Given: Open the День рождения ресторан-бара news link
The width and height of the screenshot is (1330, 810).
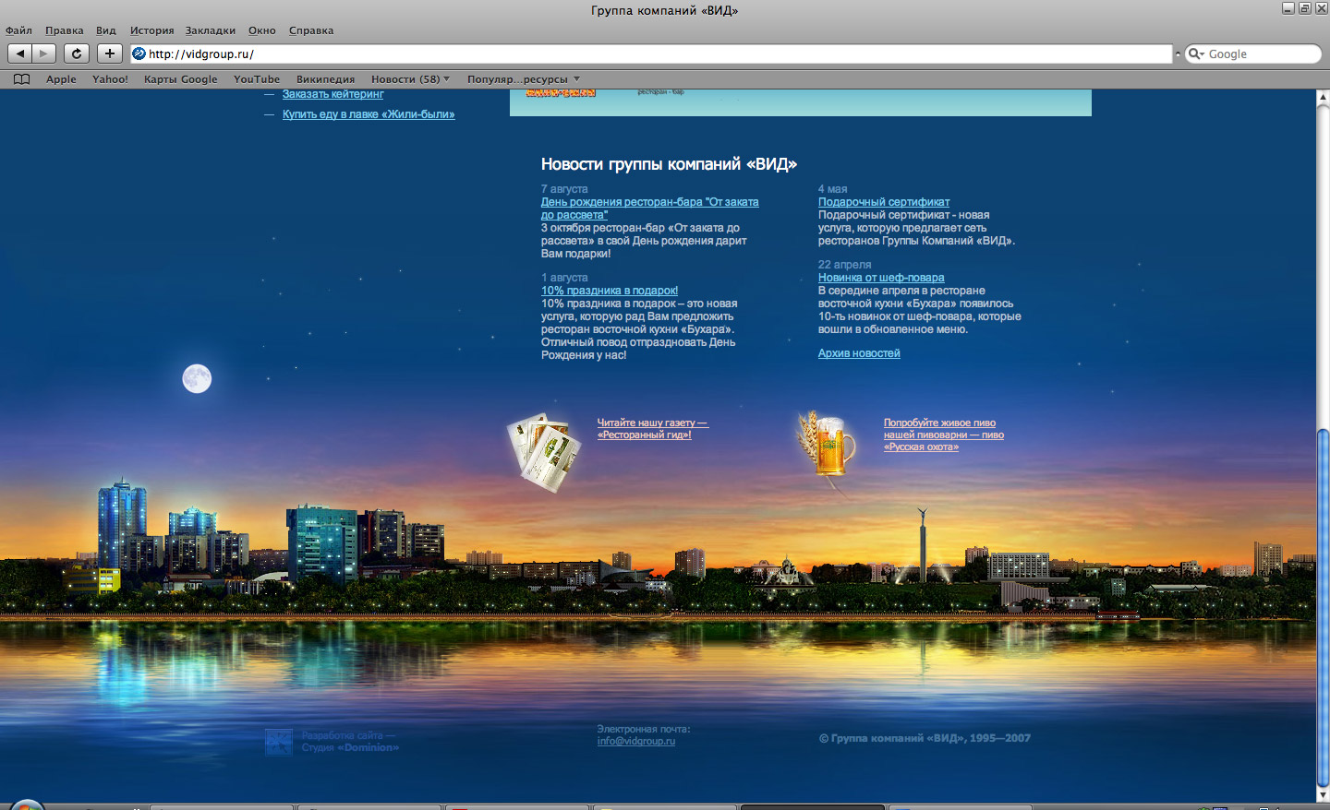Looking at the screenshot, I should click(650, 208).
